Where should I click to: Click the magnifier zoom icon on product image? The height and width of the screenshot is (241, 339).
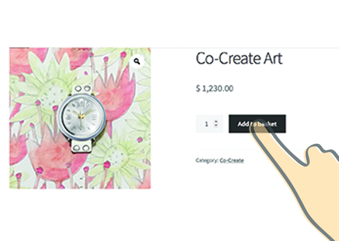137,62
